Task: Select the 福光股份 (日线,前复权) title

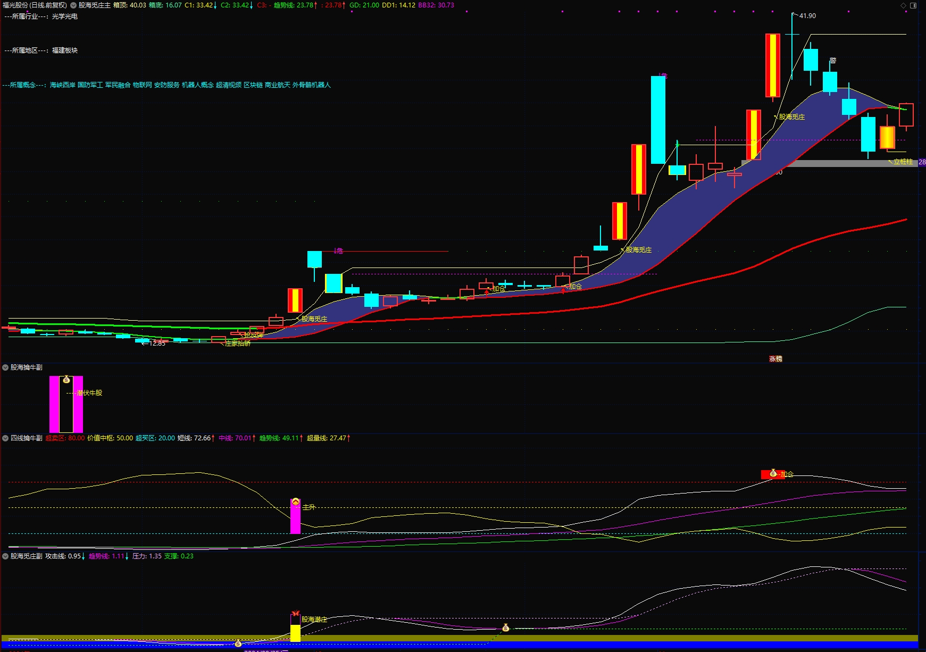Action: point(35,5)
